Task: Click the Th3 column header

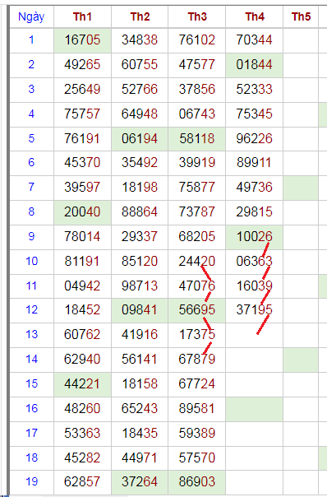Action: [x=197, y=16]
